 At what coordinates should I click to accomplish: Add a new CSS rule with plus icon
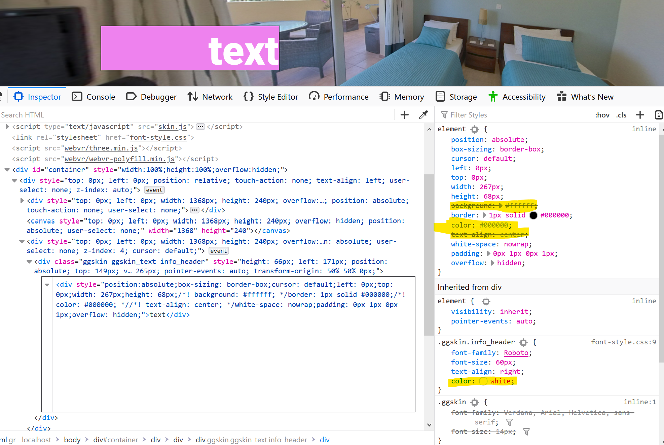tap(640, 115)
